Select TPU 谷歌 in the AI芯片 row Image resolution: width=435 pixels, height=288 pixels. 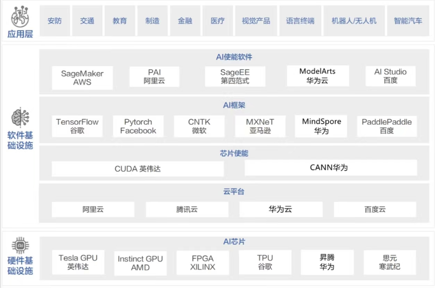point(265,262)
